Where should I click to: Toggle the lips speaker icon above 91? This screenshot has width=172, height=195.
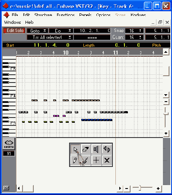click(9, 144)
